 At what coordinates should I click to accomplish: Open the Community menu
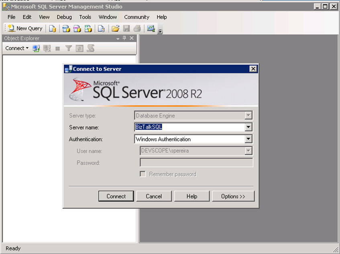(136, 17)
